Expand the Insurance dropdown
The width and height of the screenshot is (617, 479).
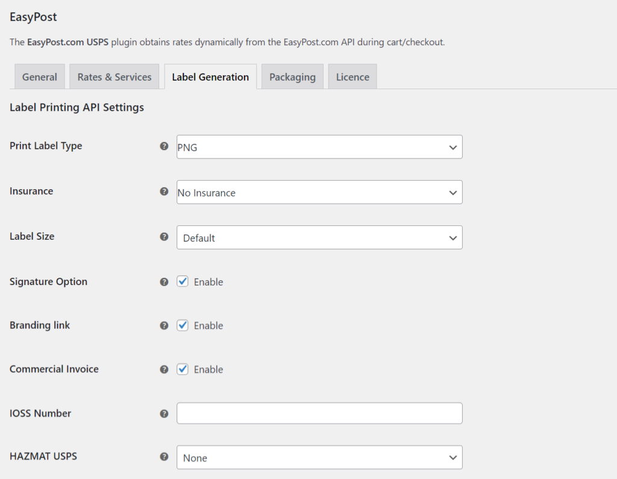[x=319, y=192]
